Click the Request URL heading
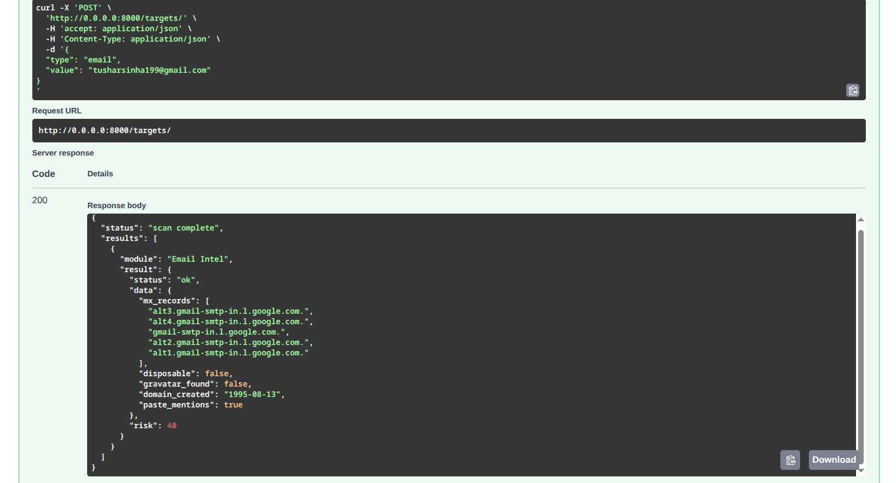Screen dimensions: 896x483 (x=56, y=111)
